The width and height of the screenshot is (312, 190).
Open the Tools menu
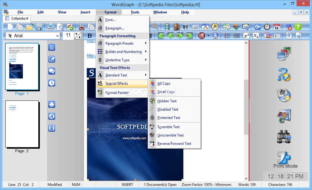pyautogui.click(x=135, y=12)
